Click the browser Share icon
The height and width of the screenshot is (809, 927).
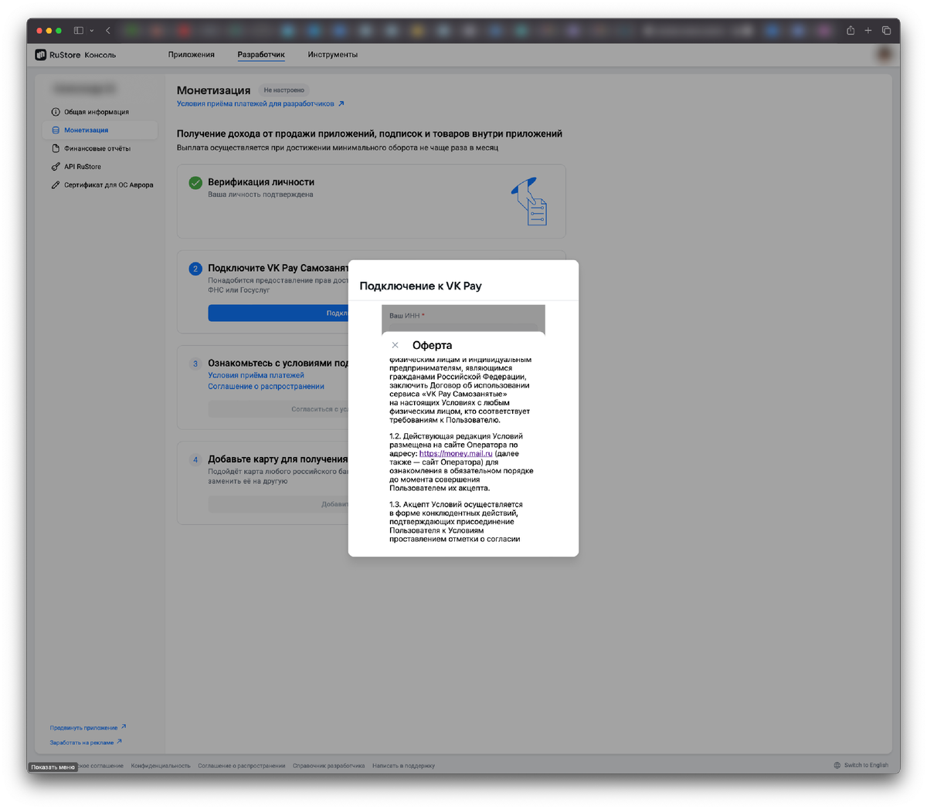click(851, 31)
